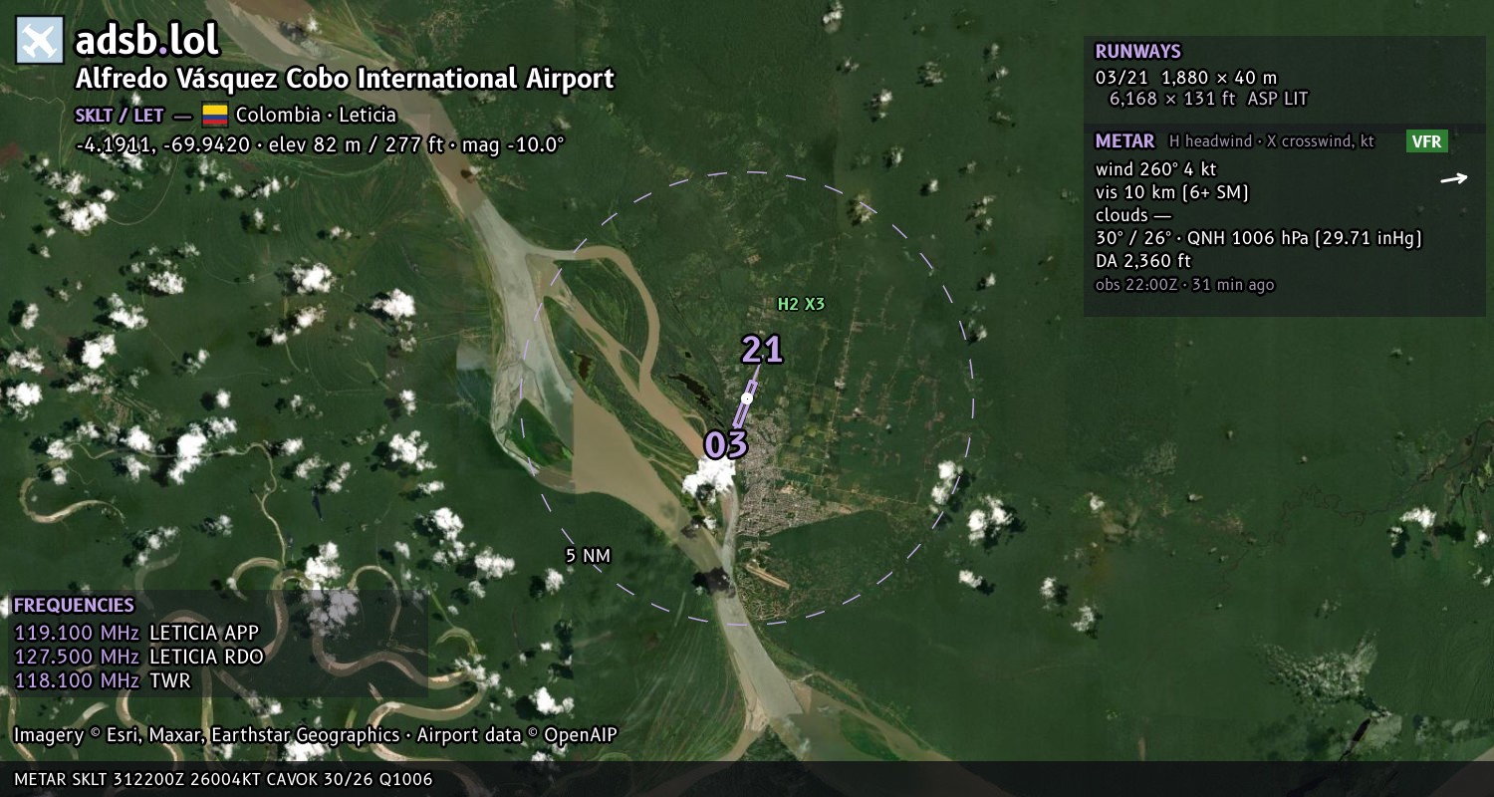1494x797 pixels.
Task: Click the runway 21 label on map
Action: (762, 350)
